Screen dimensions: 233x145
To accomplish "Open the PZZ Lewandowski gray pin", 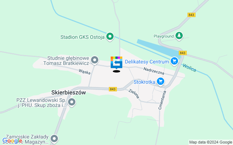I will (x=72, y=102).
